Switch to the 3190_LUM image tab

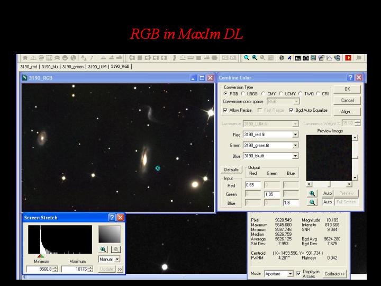point(97,67)
